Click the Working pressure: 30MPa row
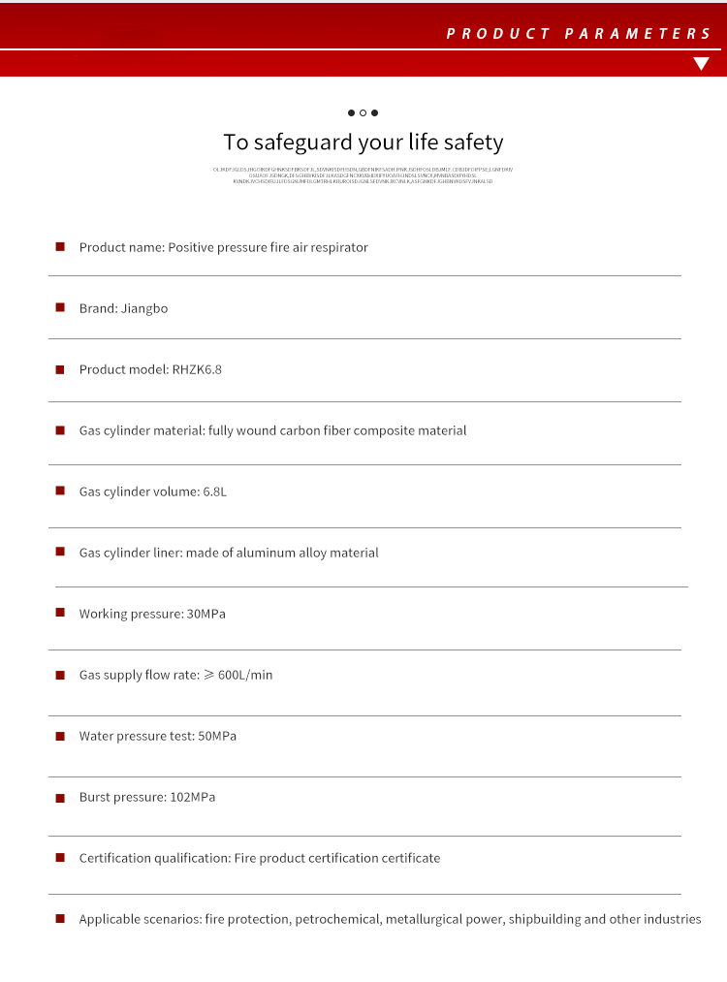727x982 pixels. tap(152, 614)
